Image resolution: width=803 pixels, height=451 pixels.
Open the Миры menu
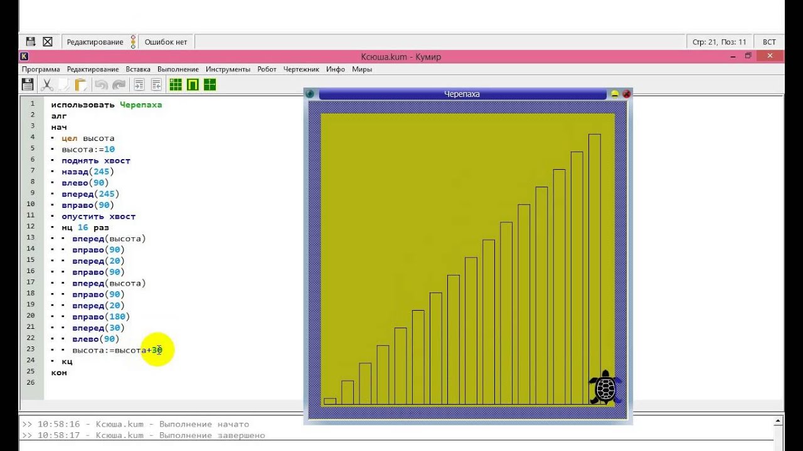pyautogui.click(x=362, y=70)
